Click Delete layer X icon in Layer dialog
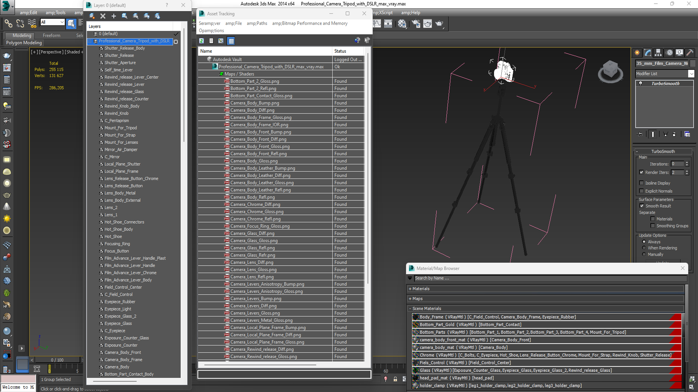This screenshot has width=698, height=392. click(x=103, y=16)
